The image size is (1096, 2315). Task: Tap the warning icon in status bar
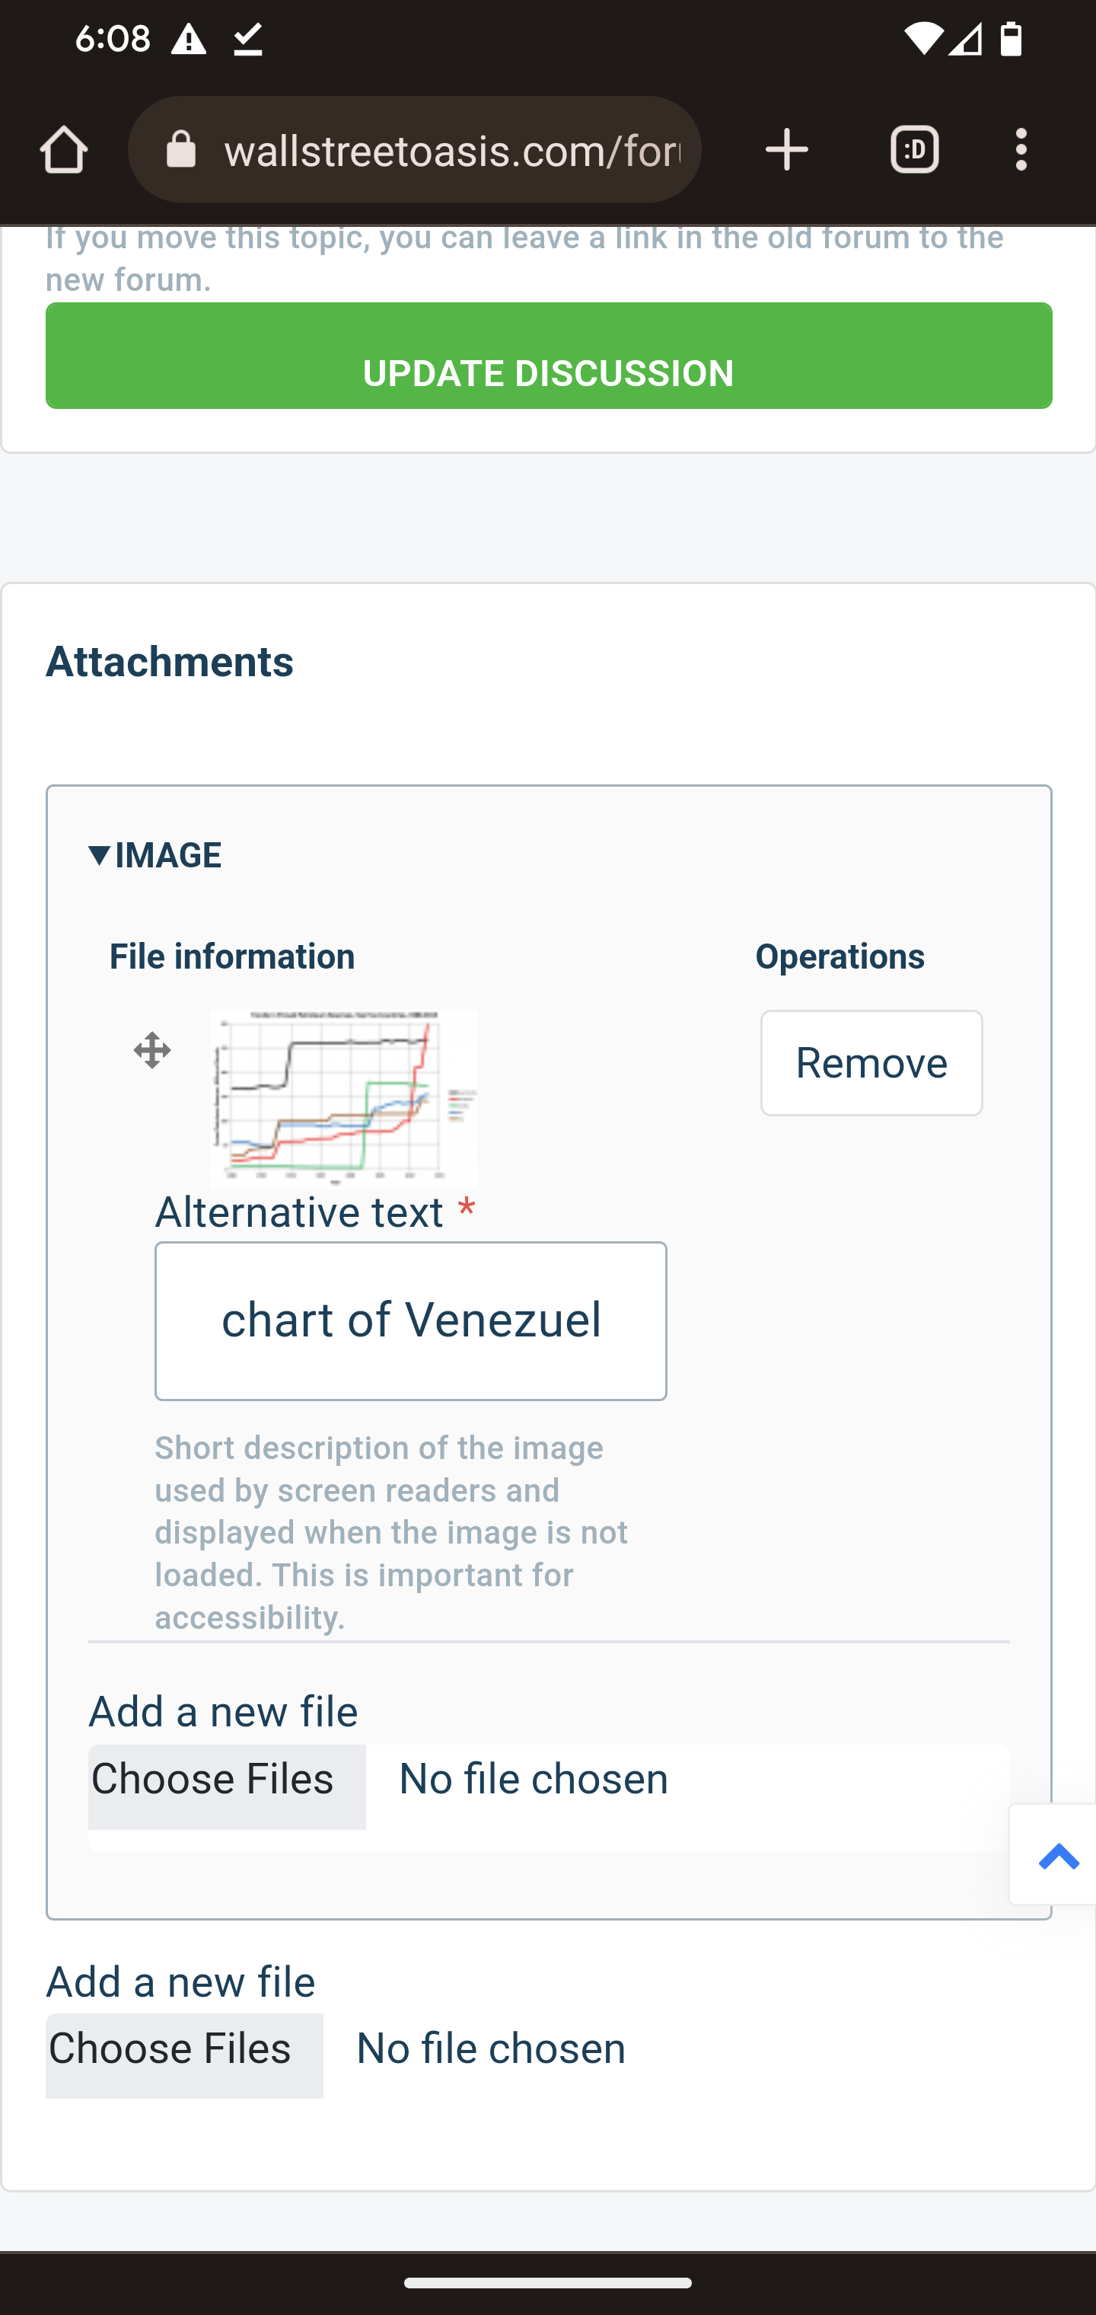(x=189, y=40)
